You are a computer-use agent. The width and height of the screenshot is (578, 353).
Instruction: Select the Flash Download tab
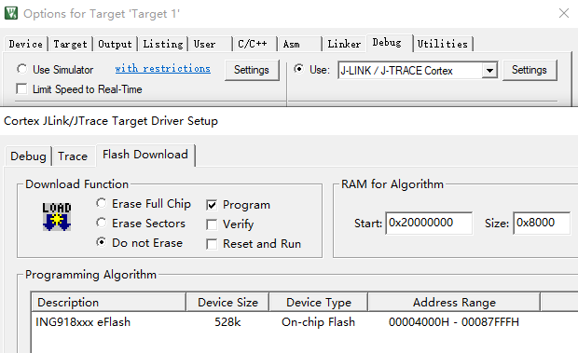pos(145,155)
